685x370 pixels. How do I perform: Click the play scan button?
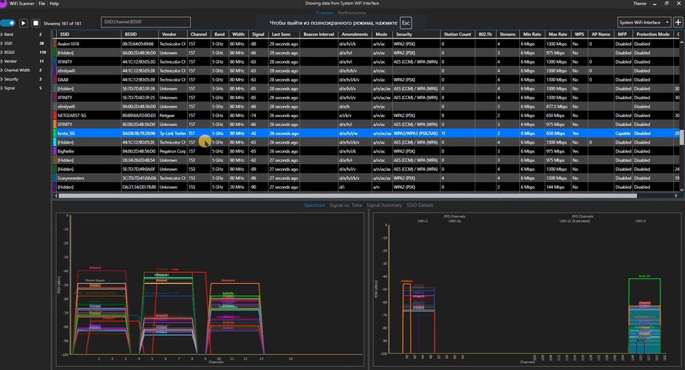pyautogui.click(x=24, y=23)
